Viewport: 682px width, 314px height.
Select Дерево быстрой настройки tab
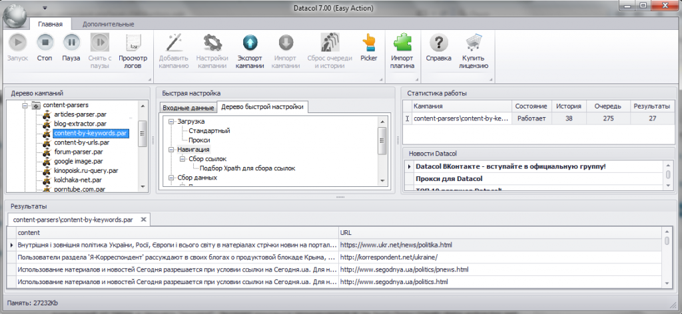coord(262,107)
